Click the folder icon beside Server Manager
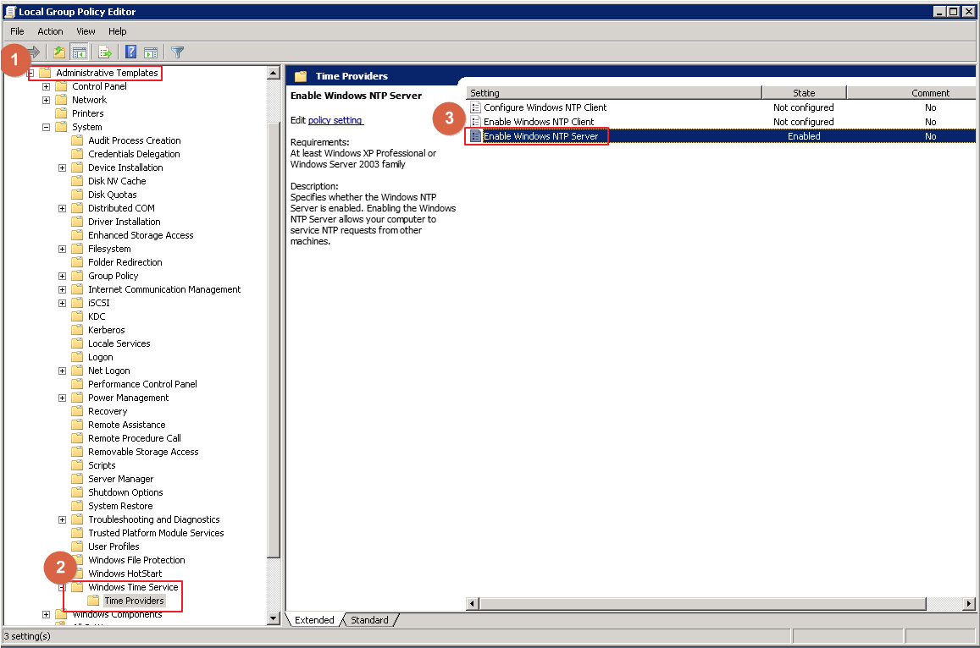980x648 pixels. click(x=77, y=479)
